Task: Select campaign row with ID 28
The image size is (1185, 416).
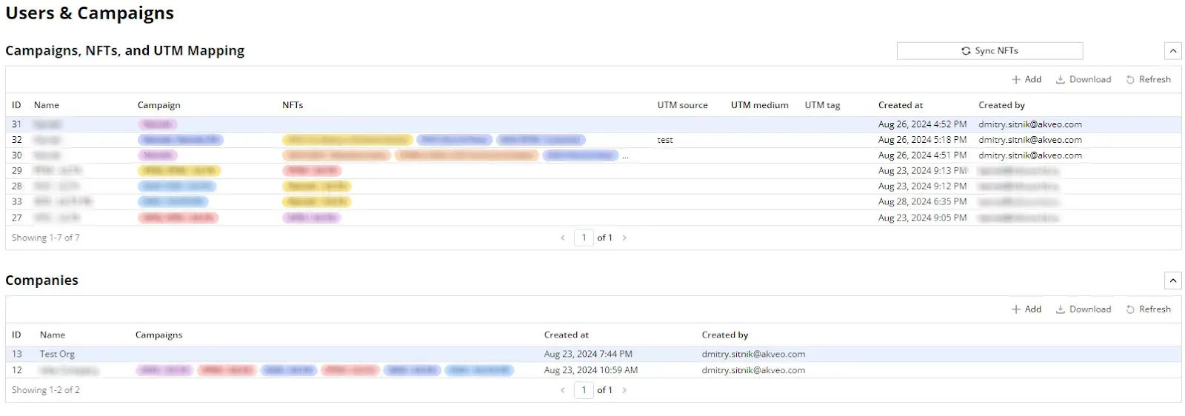Action: 593,187
